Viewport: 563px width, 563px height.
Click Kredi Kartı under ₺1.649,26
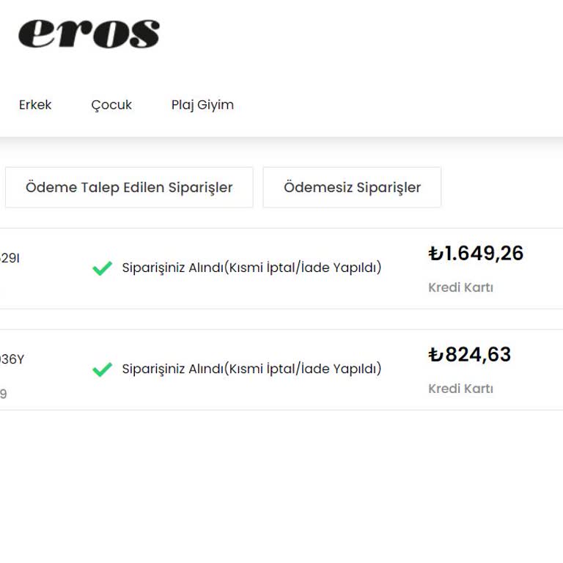(460, 287)
